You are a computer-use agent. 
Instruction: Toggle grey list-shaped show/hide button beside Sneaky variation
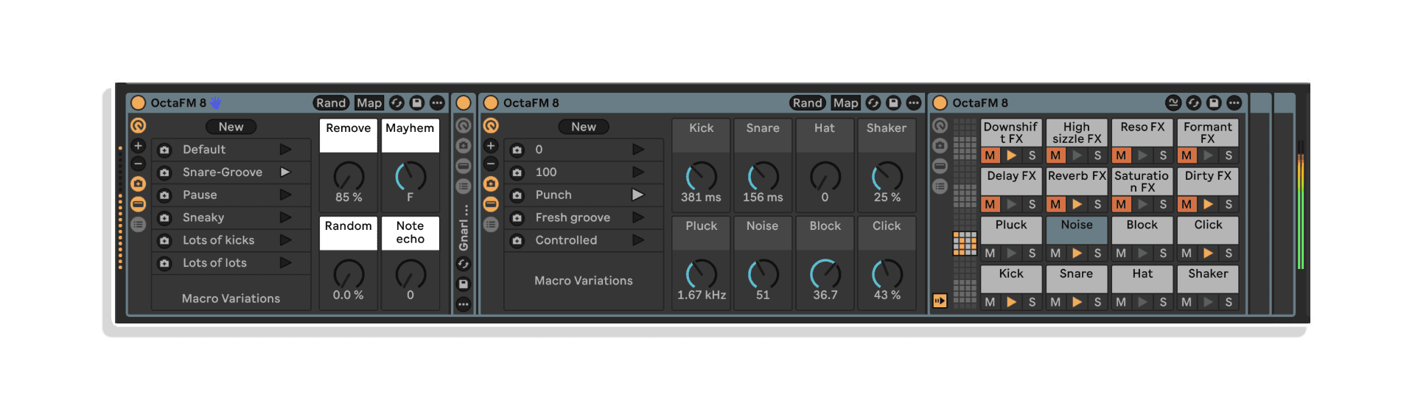(x=138, y=224)
